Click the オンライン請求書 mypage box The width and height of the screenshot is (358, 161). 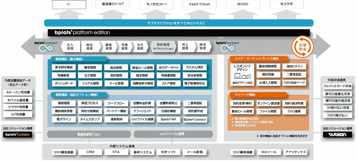pyautogui.click(x=268, y=103)
